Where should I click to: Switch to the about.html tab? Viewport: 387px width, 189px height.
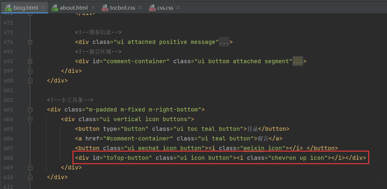[x=73, y=8]
